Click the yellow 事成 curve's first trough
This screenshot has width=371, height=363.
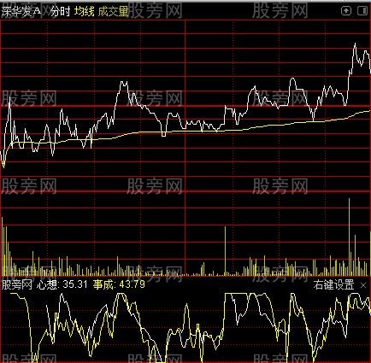34,360
